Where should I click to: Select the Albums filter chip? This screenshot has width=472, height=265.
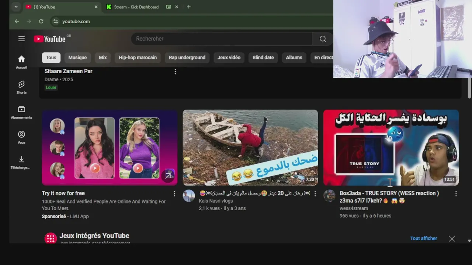(294, 57)
